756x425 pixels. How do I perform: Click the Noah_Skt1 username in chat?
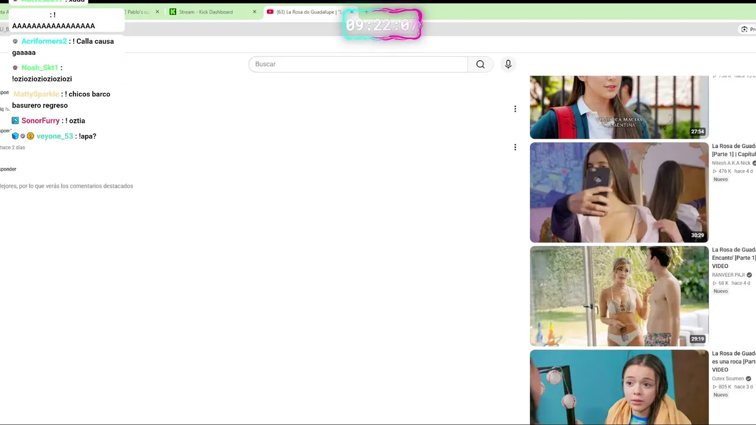[40, 68]
